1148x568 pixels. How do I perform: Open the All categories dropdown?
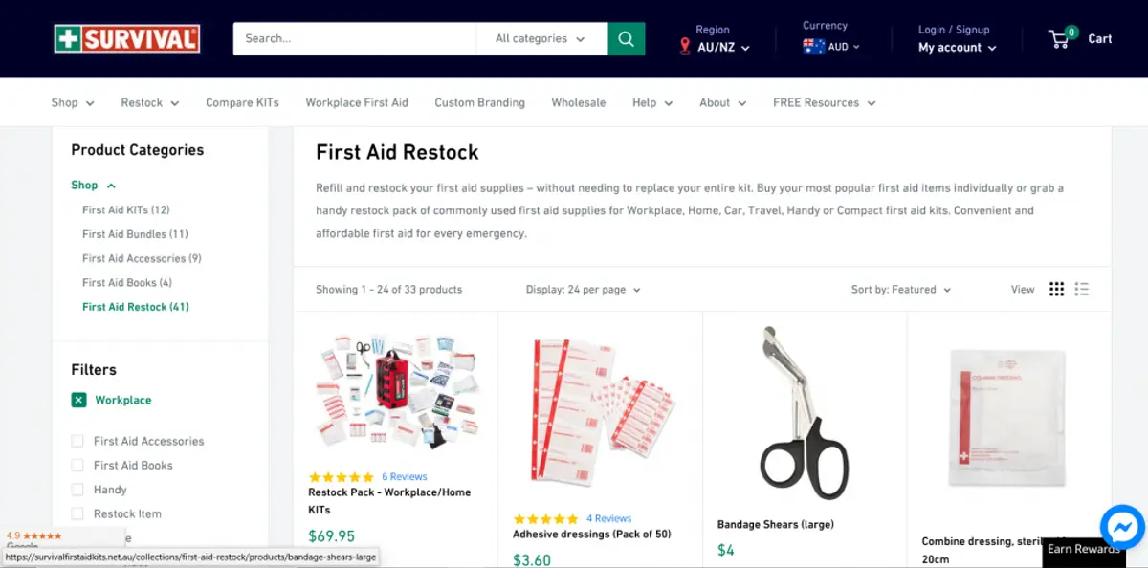(x=541, y=39)
